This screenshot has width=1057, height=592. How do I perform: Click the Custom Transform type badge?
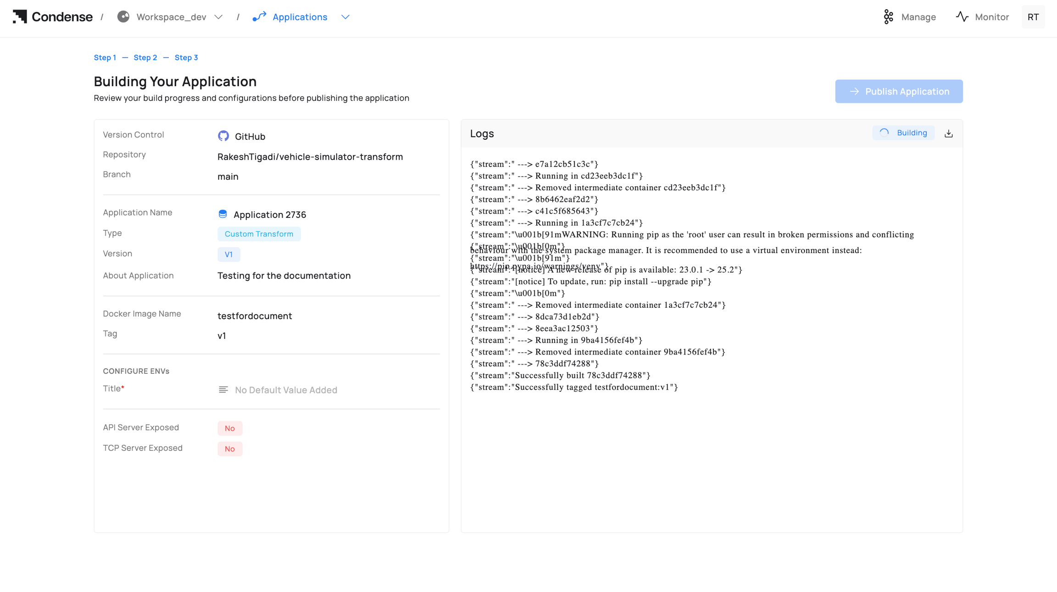[x=259, y=234]
